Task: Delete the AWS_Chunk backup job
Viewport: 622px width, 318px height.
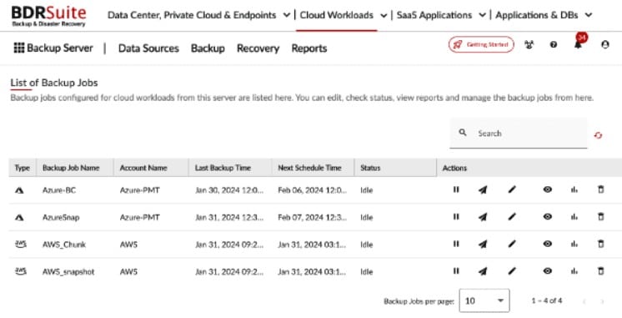Action: click(600, 244)
